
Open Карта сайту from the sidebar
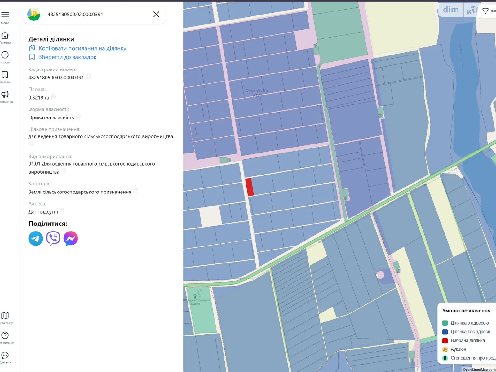(x=5, y=316)
